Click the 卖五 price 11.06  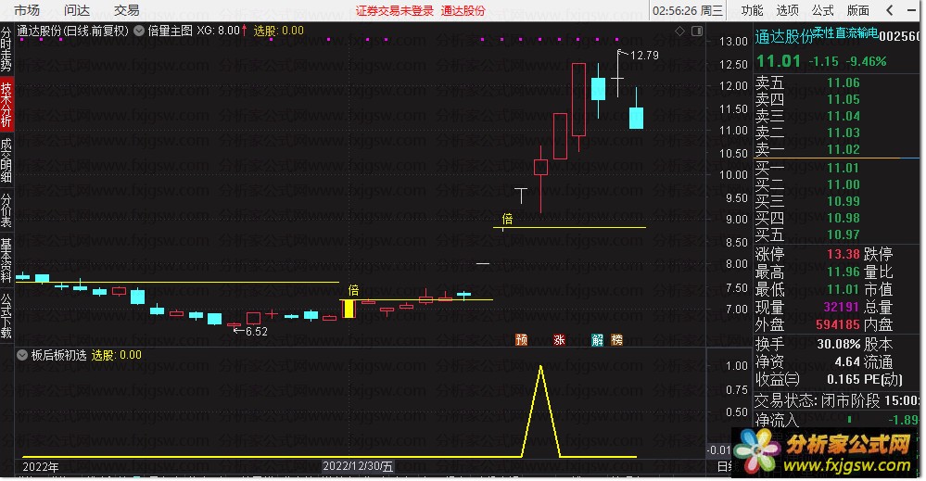pyautogui.click(x=843, y=83)
